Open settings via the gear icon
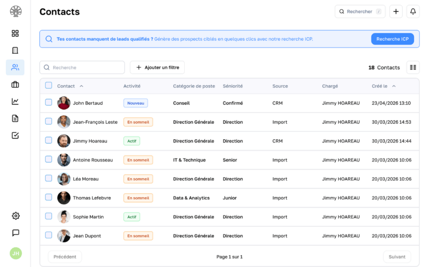The image size is (435, 267). tap(15, 216)
